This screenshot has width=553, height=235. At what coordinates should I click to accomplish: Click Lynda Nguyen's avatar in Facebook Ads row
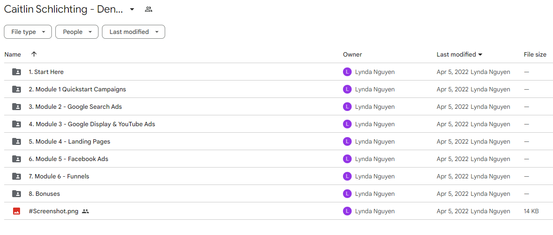pyautogui.click(x=347, y=159)
